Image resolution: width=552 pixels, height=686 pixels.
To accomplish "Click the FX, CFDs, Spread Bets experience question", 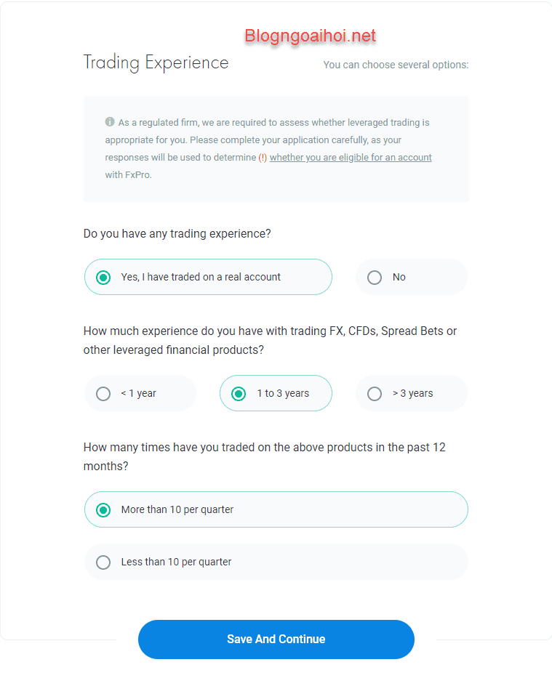I will 270,340.
